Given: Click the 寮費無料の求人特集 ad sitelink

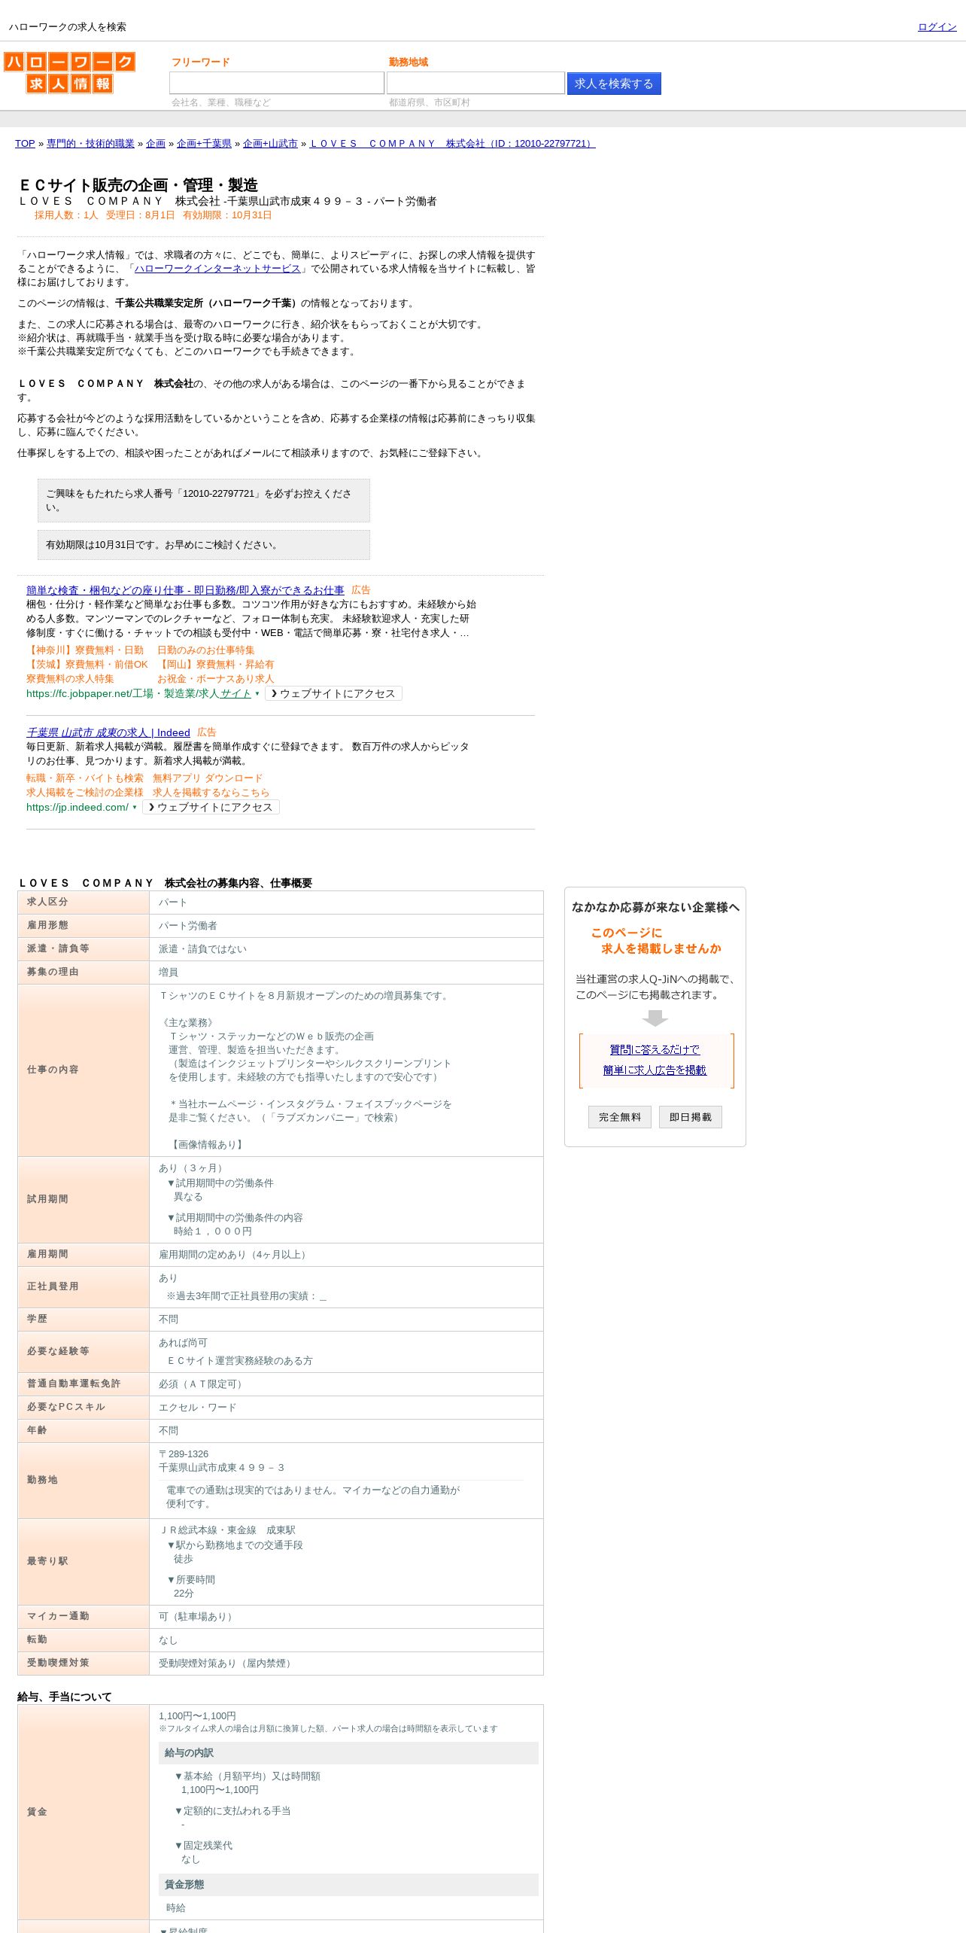Looking at the screenshot, I should [70, 679].
